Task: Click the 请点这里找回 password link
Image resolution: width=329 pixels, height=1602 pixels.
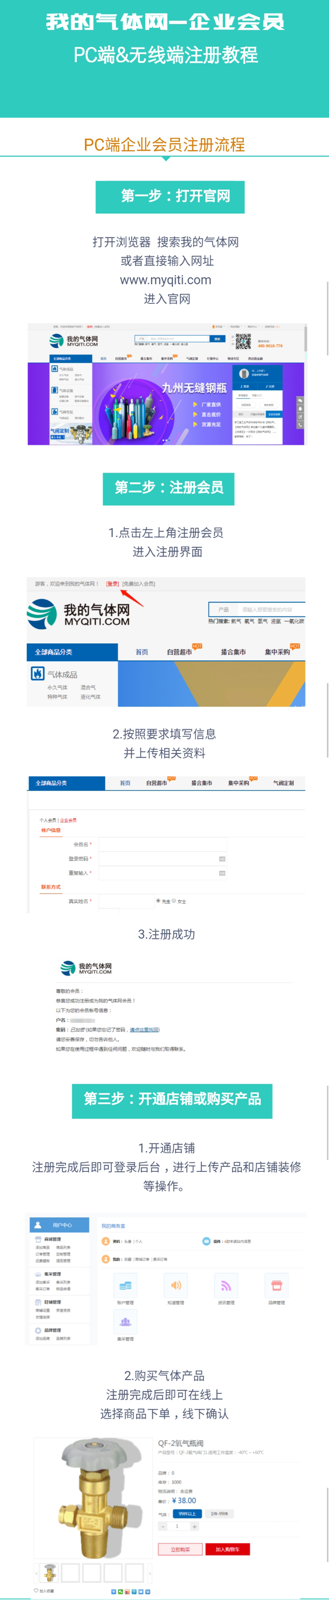Action: point(145,1029)
